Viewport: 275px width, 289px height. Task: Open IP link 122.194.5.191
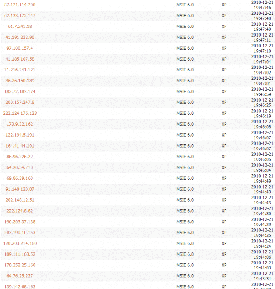(20, 135)
